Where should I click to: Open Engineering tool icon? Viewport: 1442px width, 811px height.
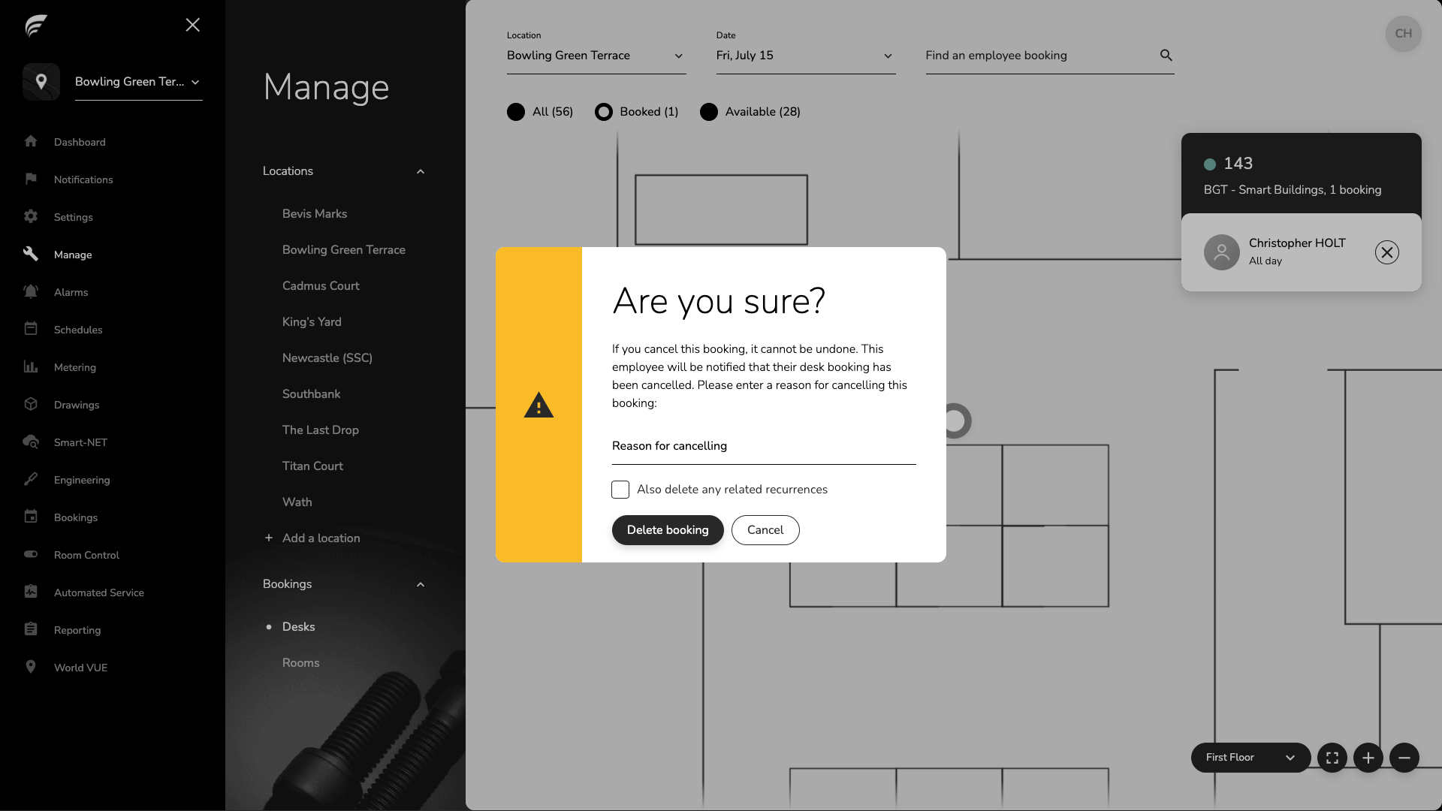31,479
